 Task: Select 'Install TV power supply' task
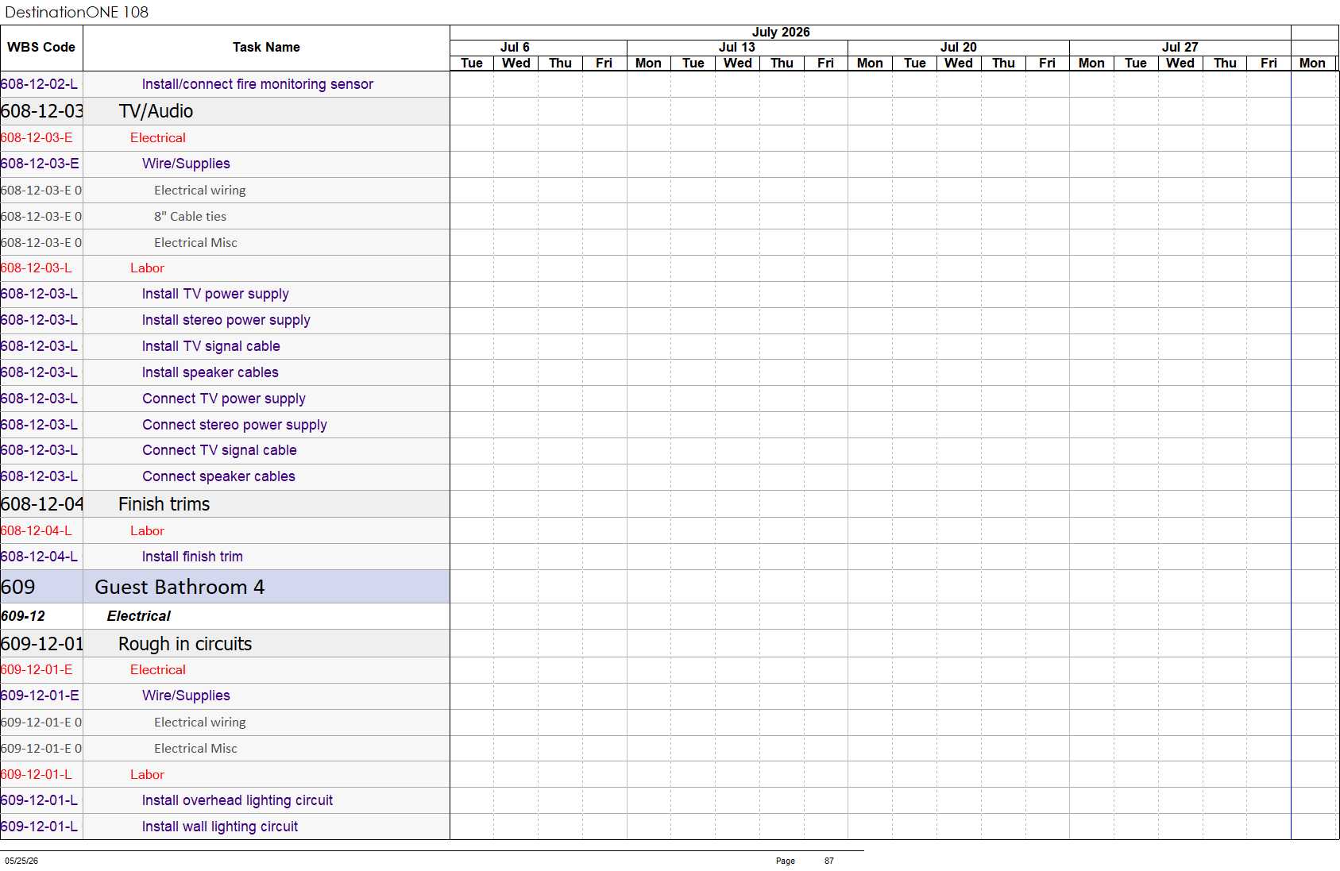pyautogui.click(x=215, y=294)
